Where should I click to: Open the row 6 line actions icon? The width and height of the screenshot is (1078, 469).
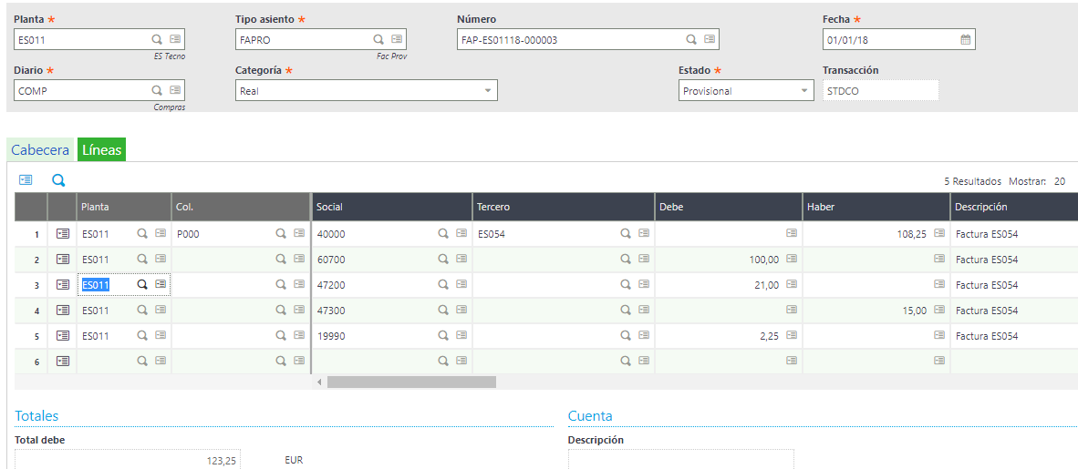pyautogui.click(x=63, y=361)
